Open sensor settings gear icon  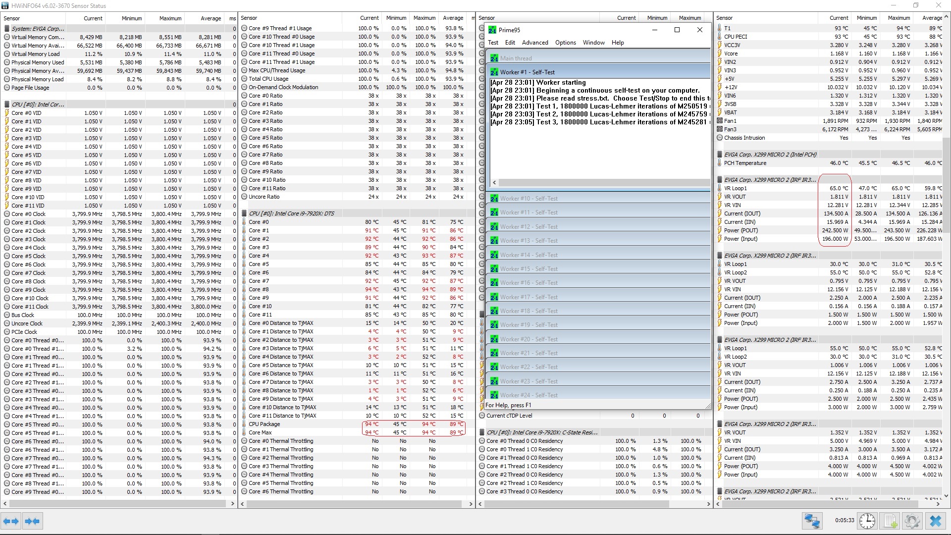point(912,521)
